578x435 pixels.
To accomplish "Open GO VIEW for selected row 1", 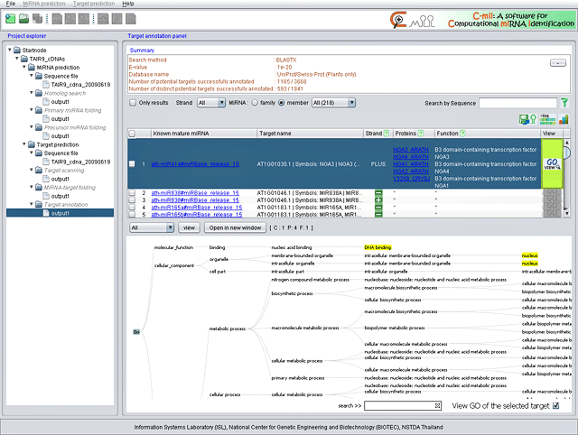I will [552, 164].
